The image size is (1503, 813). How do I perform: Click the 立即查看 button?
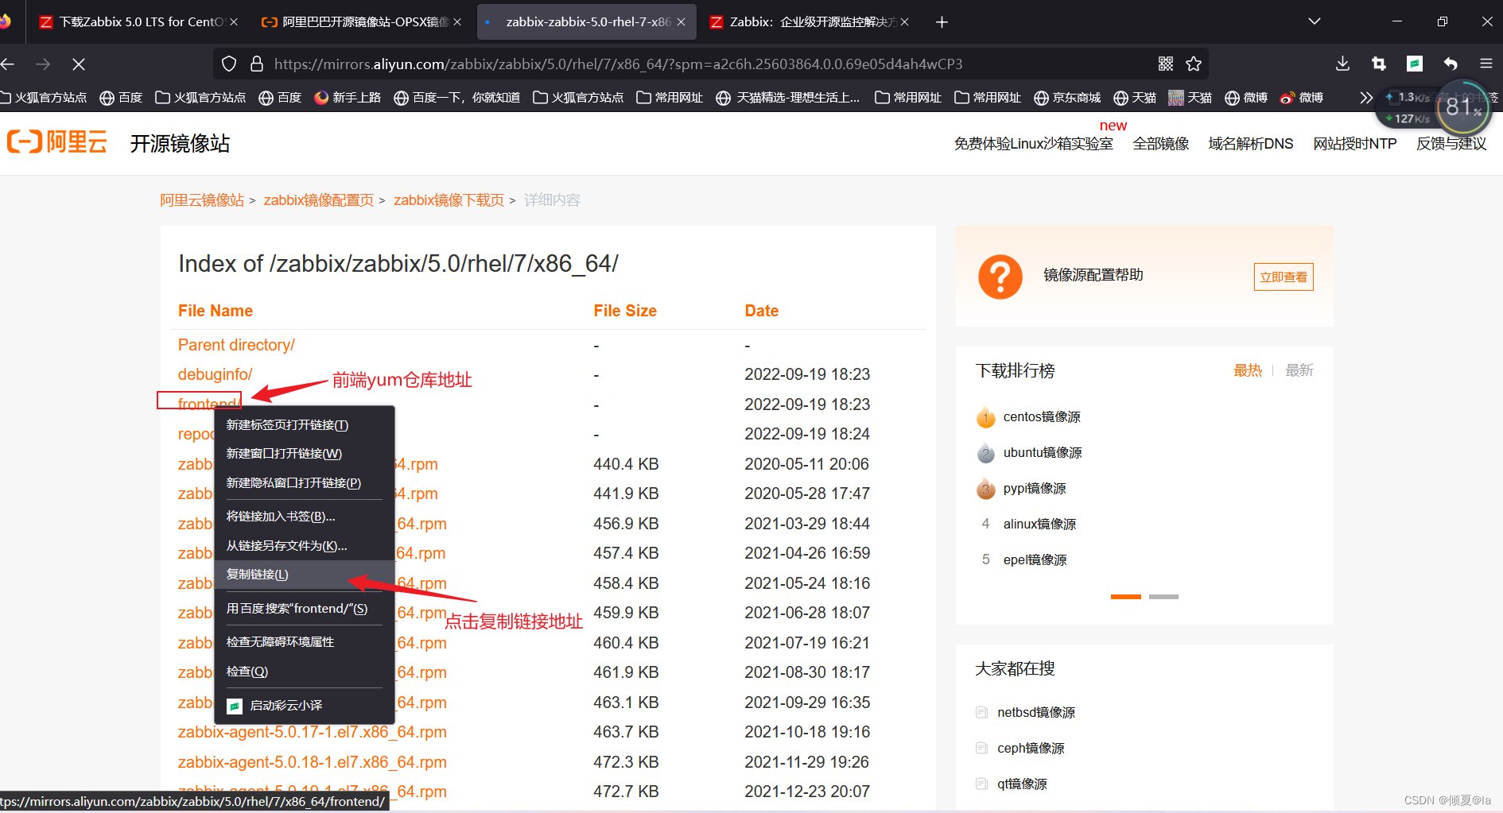coord(1284,277)
